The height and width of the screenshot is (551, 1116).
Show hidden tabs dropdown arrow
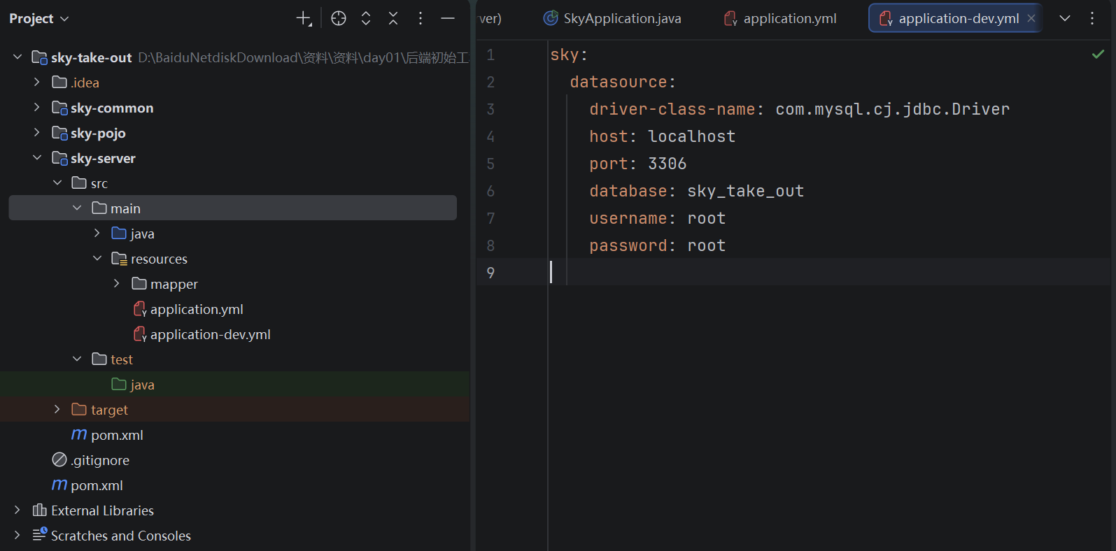click(1065, 18)
